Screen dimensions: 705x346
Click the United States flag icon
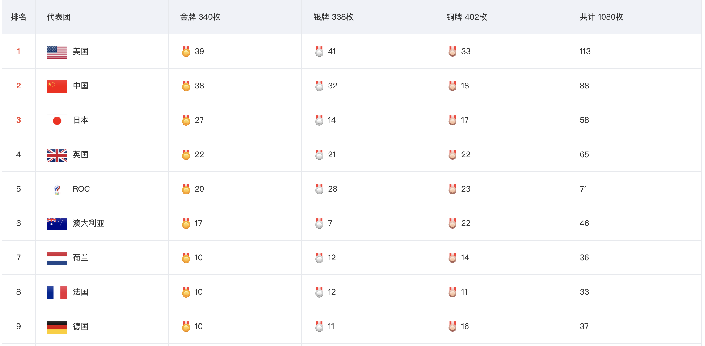57,52
